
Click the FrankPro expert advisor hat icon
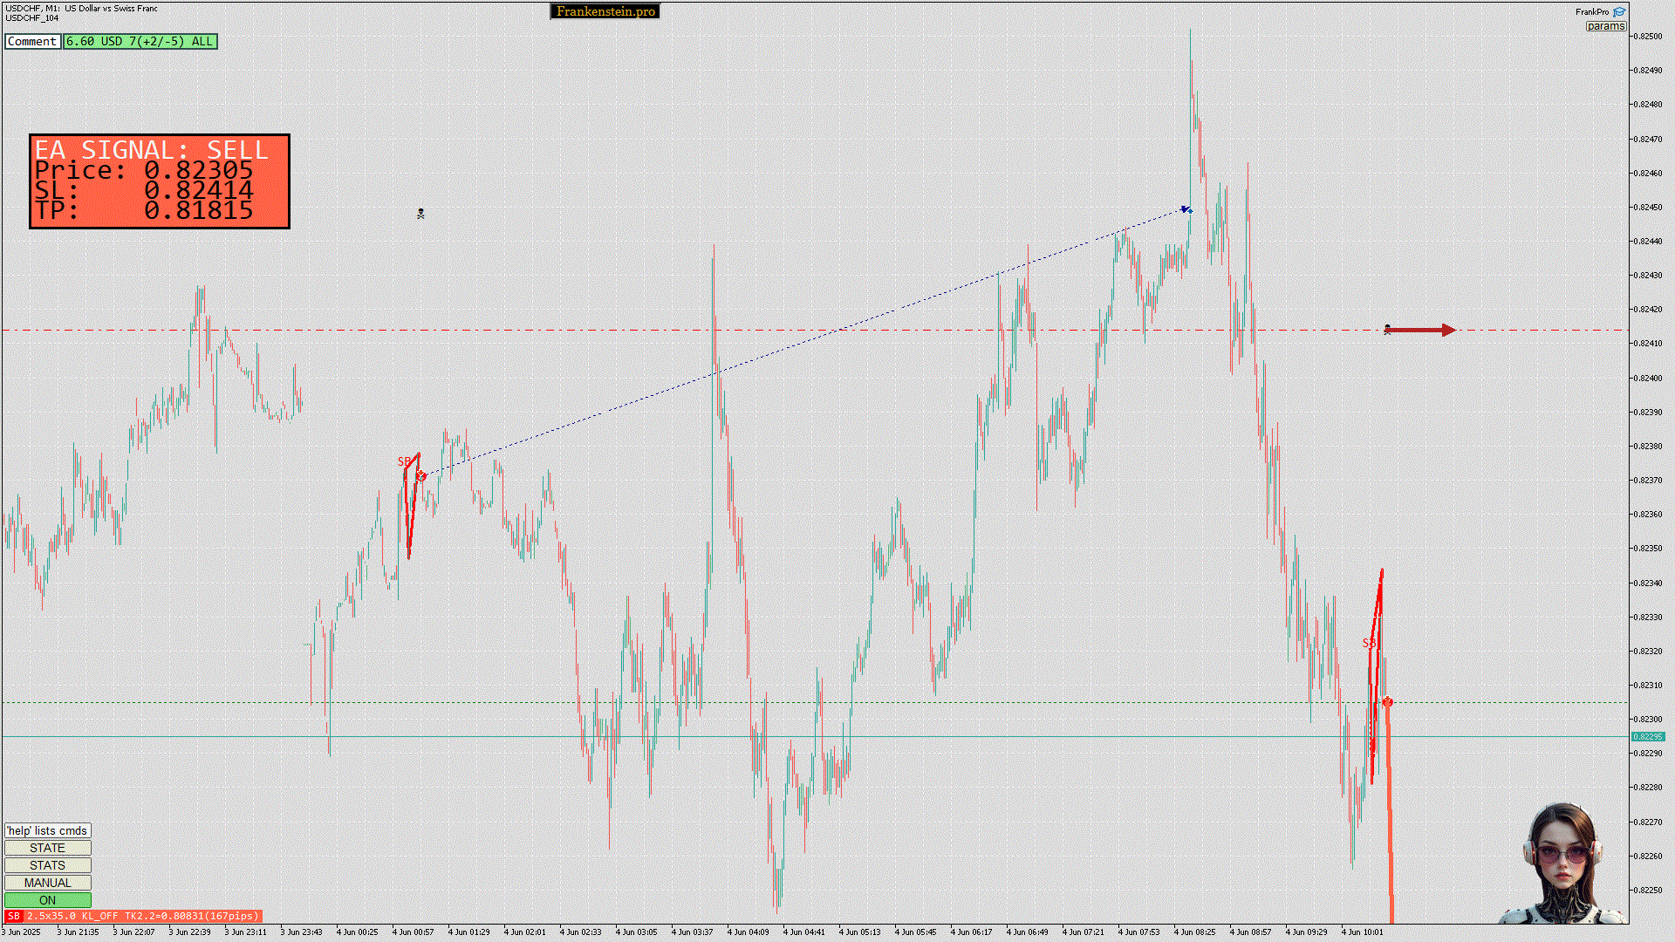1619,11
